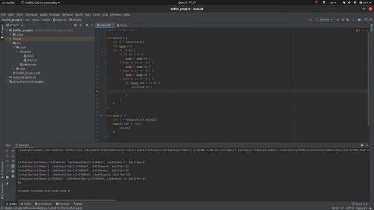Run MainKt with the green play button
The width and height of the screenshot is (374, 210).
coord(338,20)
